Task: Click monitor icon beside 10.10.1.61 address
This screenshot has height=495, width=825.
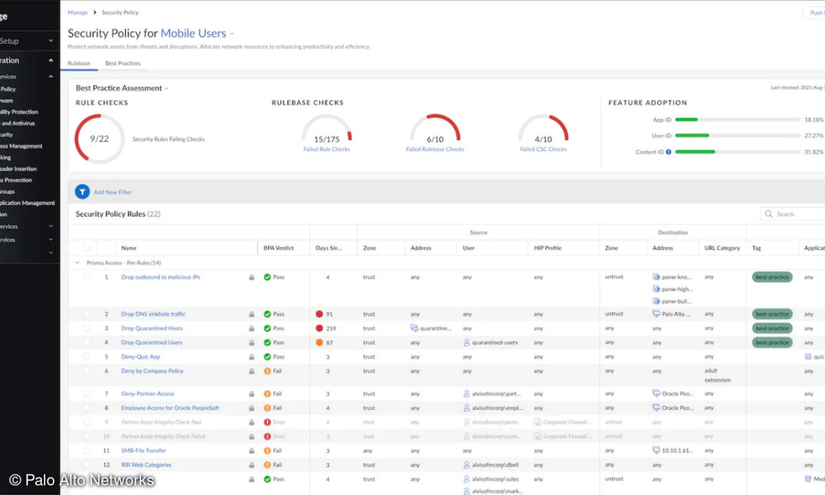Action: click(657, 450)
